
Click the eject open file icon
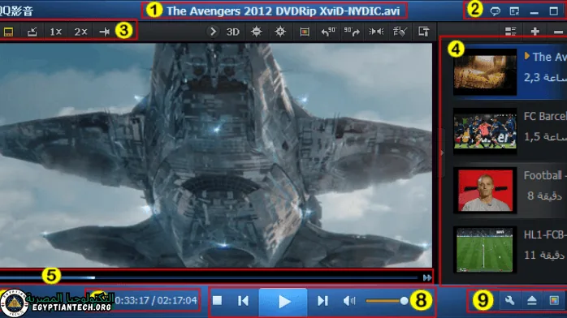(531, 300)
